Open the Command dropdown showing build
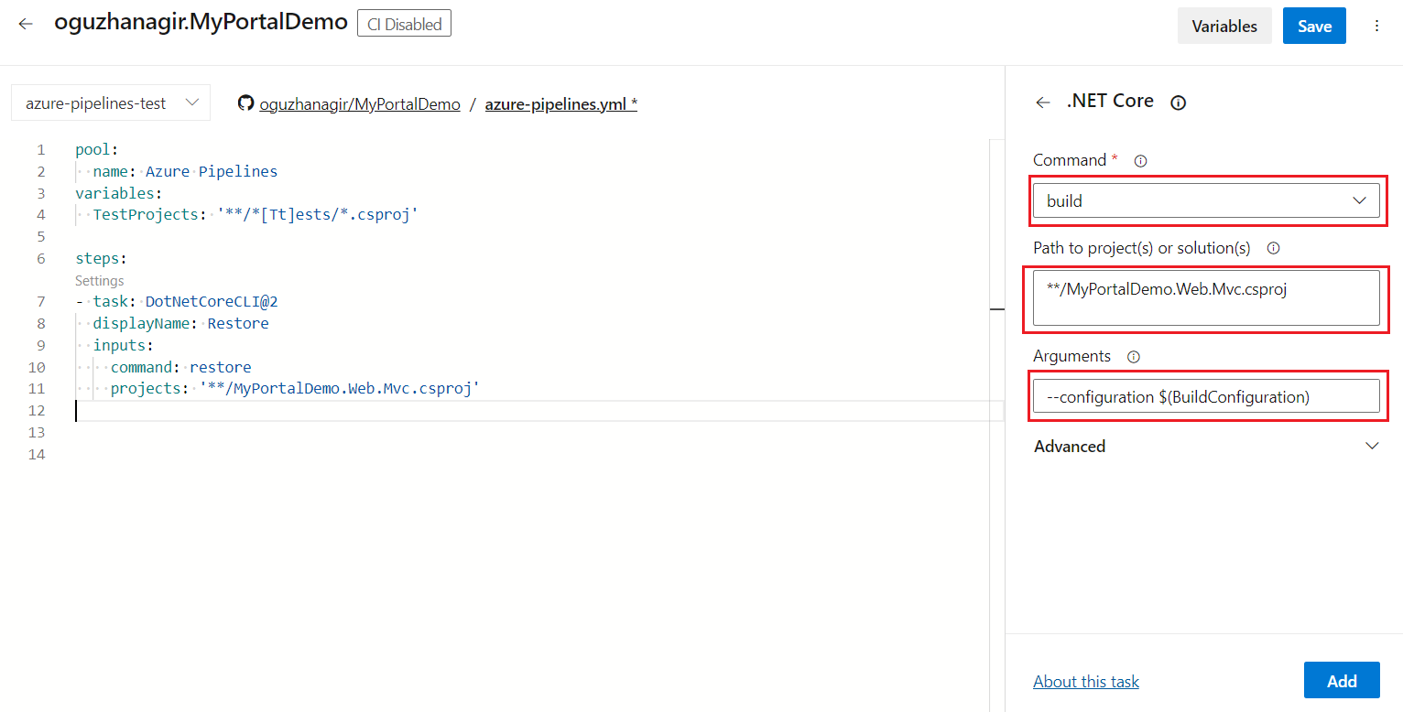The width and height of the screenshot is (1403, 712). pyautogui.click(x=1206, y=200)
